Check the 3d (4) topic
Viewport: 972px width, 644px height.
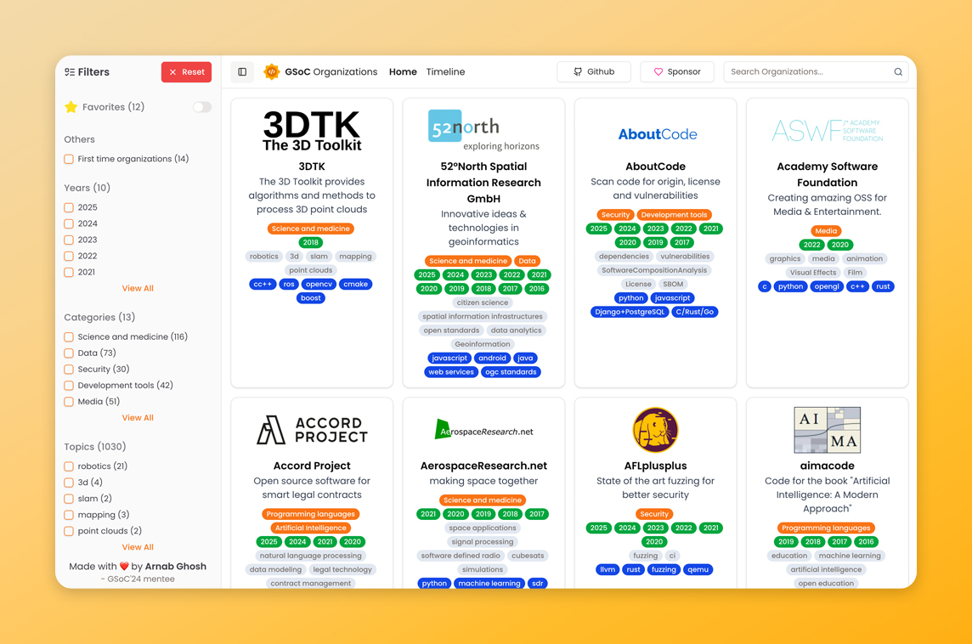point(69,483)
